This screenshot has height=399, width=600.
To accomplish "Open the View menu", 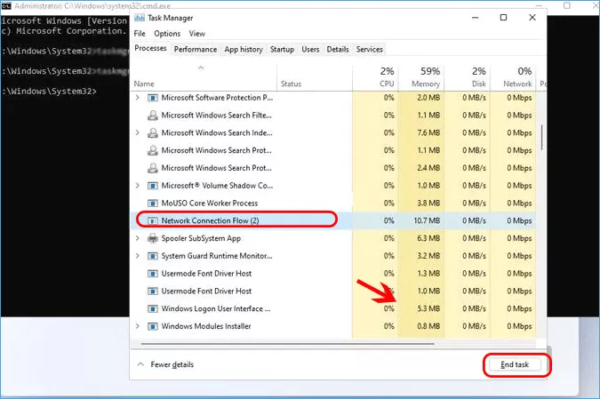I will tap(197, 34).
